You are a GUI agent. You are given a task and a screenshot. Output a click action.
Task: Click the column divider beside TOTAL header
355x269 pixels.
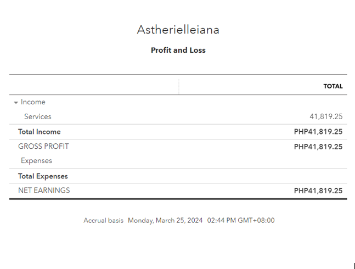(x=179, y=86)
